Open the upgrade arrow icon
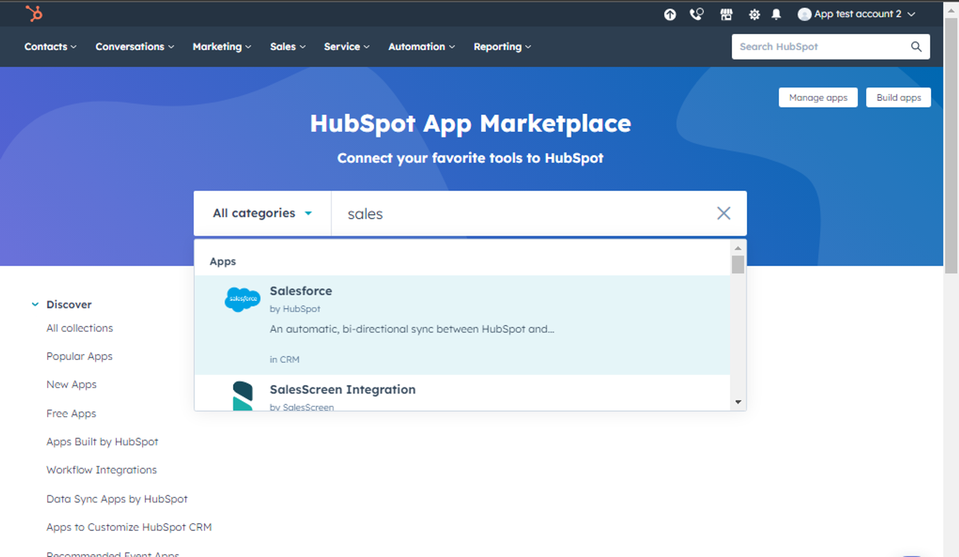This screenshot has width=959, height=557. (670, 14)
